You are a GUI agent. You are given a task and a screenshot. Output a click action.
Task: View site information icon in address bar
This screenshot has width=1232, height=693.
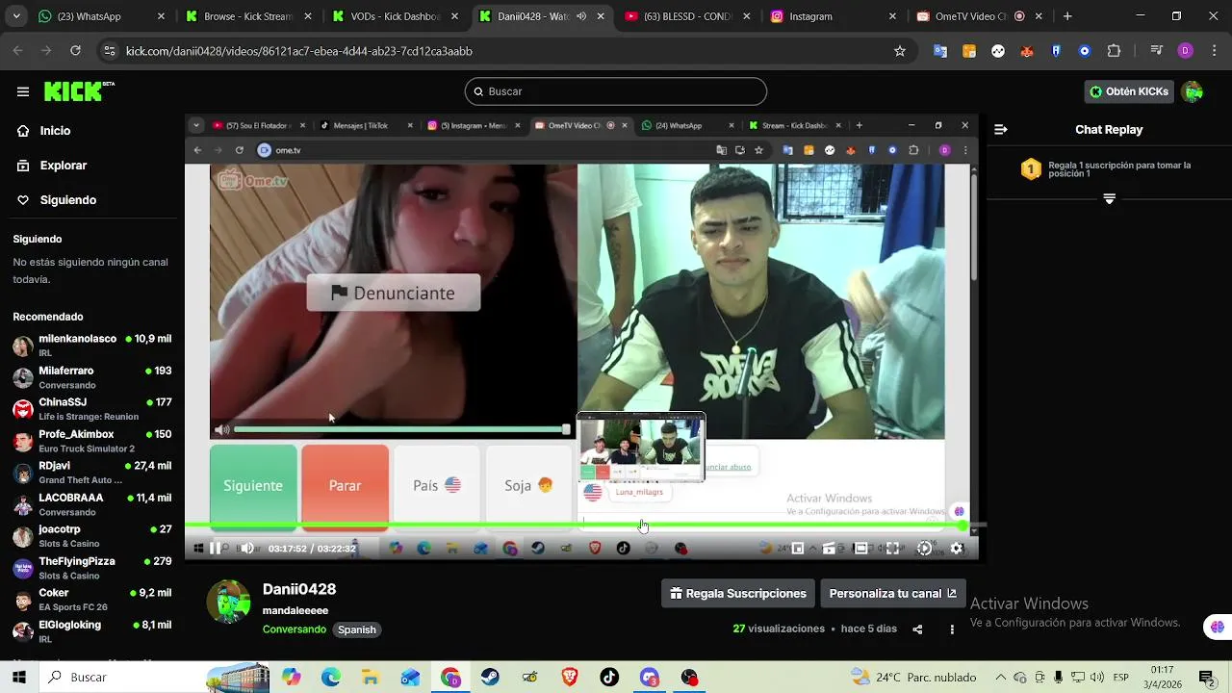click(x=110, y=51)
